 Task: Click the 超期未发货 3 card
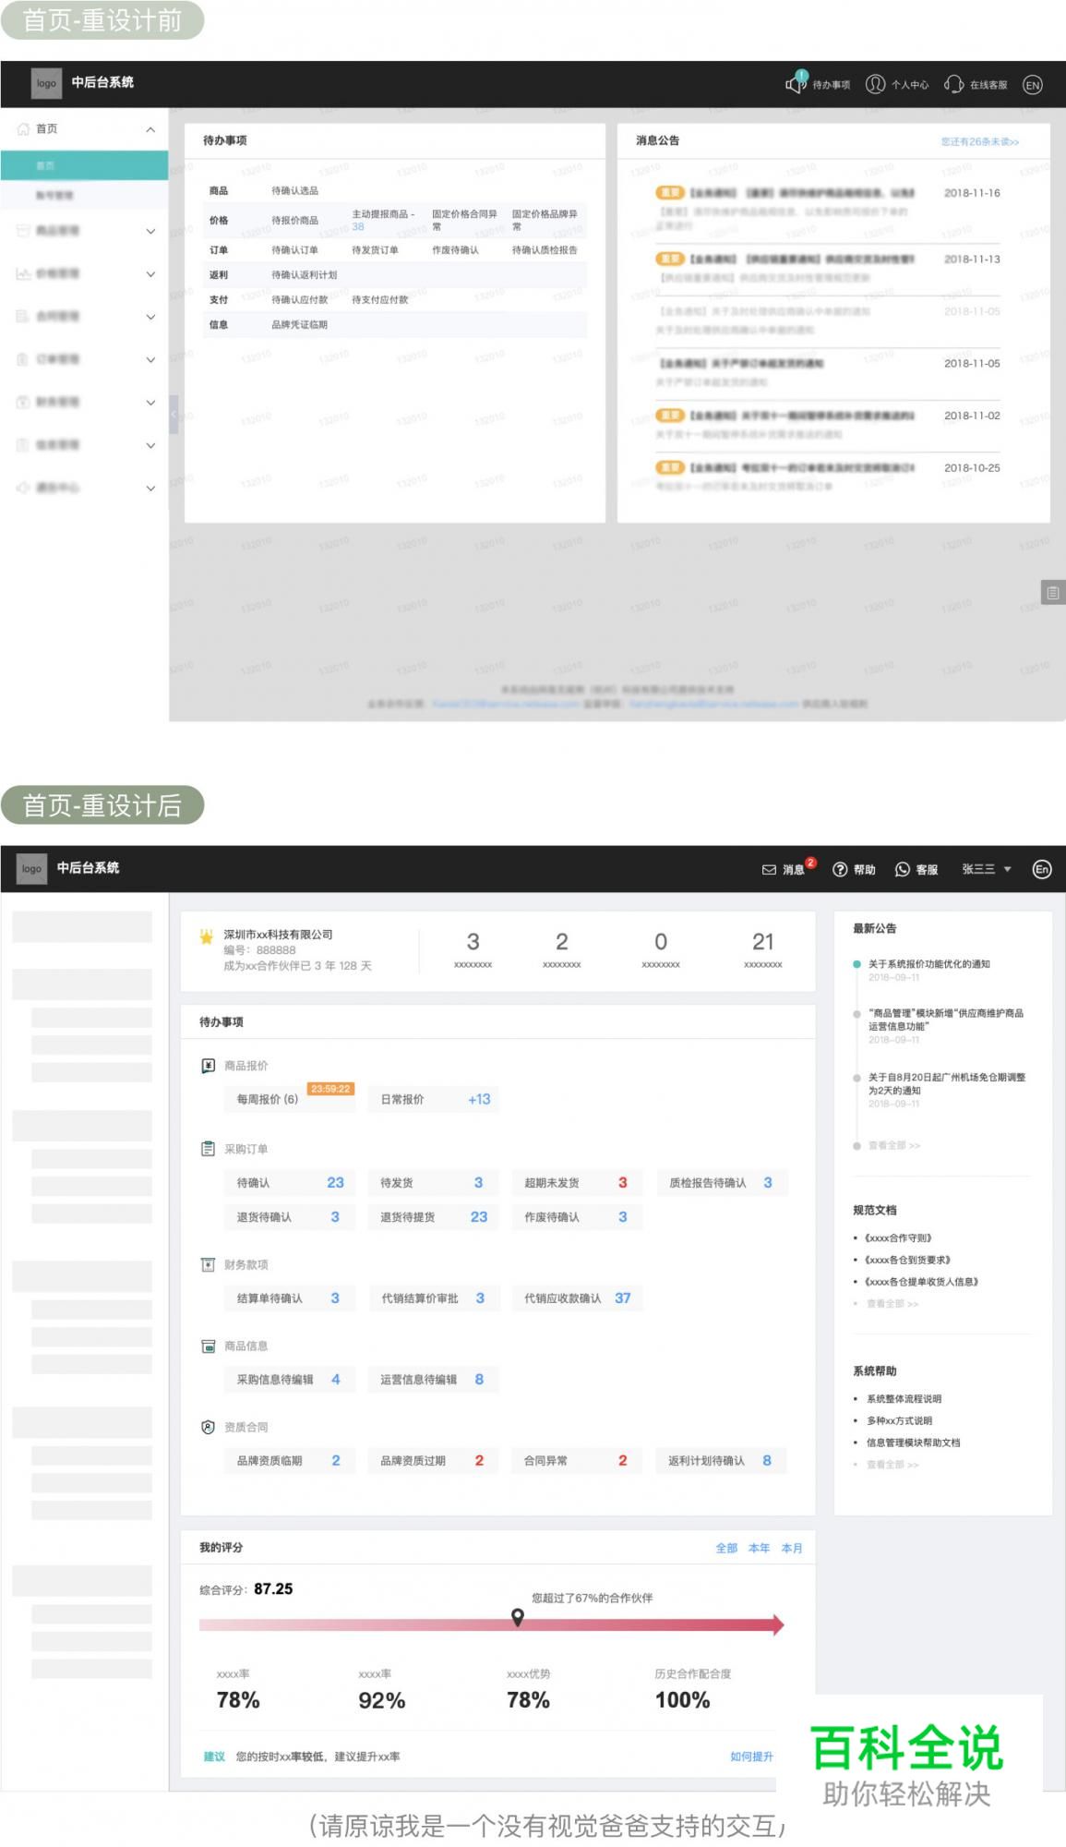click(577, 1183)
